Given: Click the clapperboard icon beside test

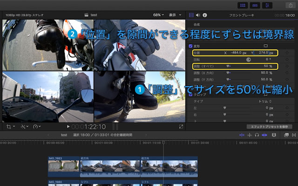Looking at the screenshot, I should click(87, 15).
